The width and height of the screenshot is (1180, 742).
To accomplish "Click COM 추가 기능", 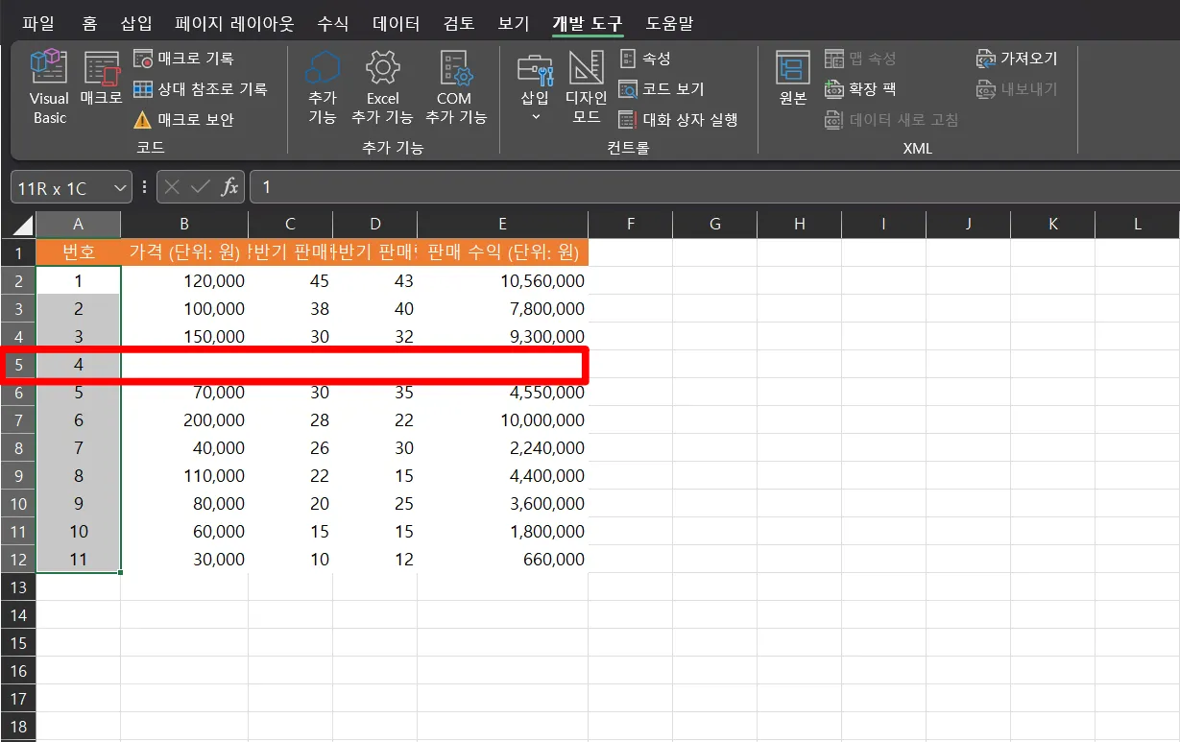I will click(455, 86).
